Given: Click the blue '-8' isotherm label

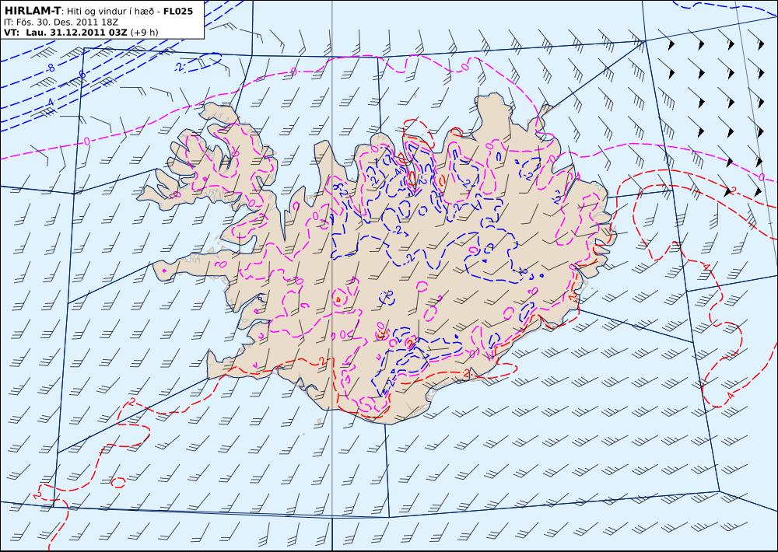Looking at the screenshot, I should 50,68.
